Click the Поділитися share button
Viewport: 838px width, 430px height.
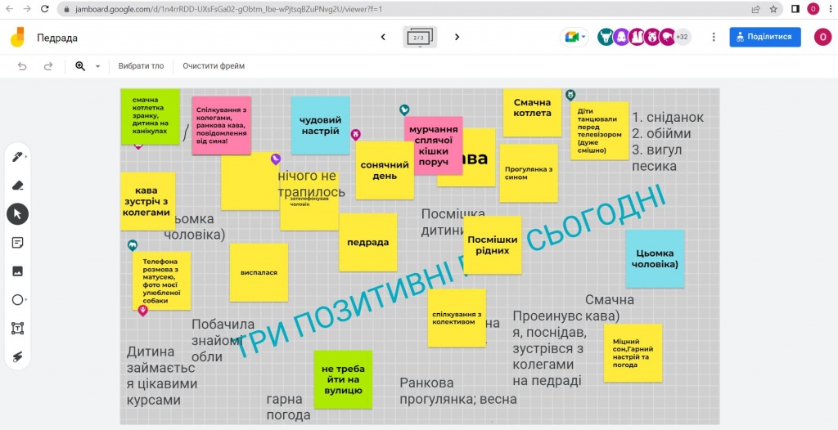pos(765,37)
